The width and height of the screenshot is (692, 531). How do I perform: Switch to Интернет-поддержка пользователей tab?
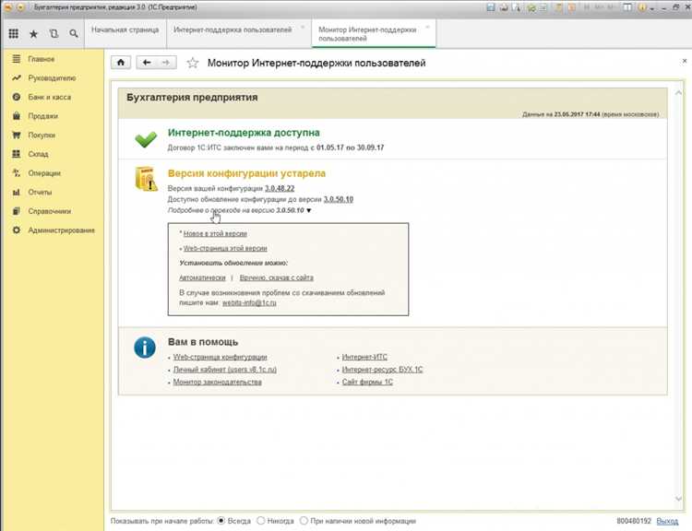(233, 29)
